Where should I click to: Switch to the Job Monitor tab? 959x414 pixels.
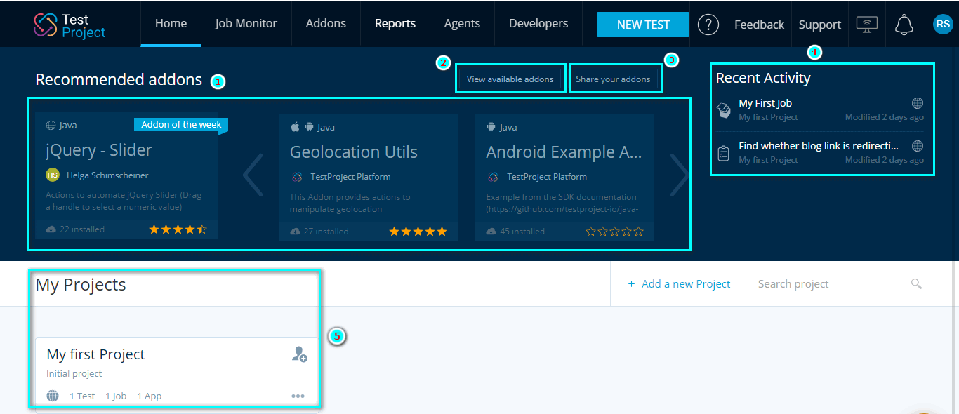(x=246, y=23)
